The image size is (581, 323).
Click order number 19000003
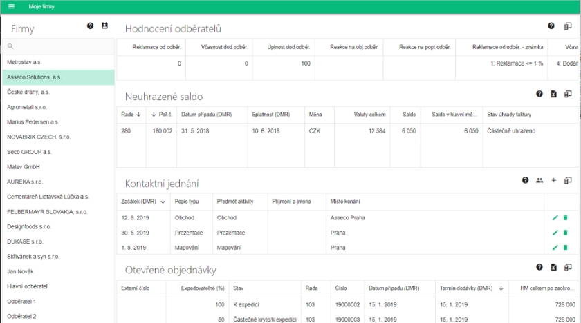point(347,320)
